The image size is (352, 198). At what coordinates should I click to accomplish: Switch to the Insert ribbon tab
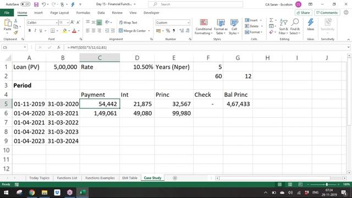(x=38, y=13)
